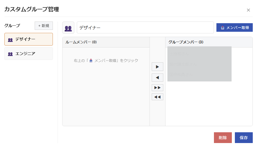Viewport: 258px width, 148px height.
Task: Select the デザイナー group in list
Action: click(x=29, y=39)
